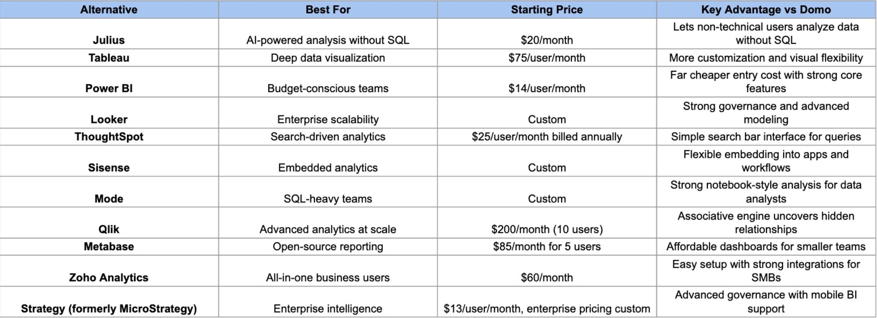877x318 pixels.
Task: Select the Best For column header
Action: 328,10
